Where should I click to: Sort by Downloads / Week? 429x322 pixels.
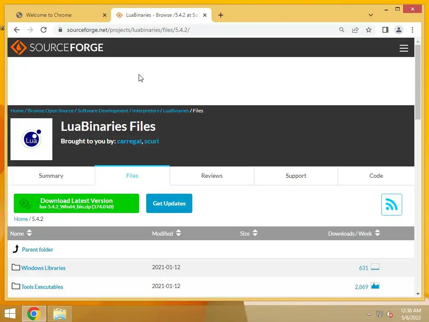click(354, 233)
